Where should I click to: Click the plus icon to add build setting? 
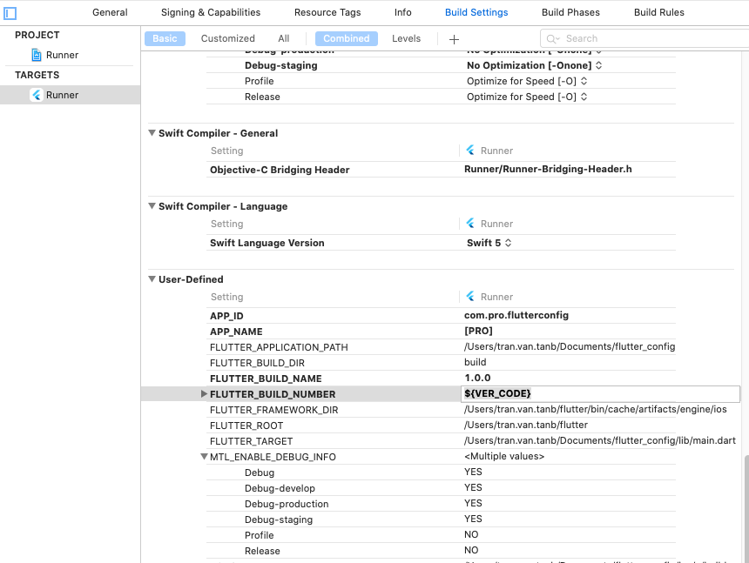454,39
